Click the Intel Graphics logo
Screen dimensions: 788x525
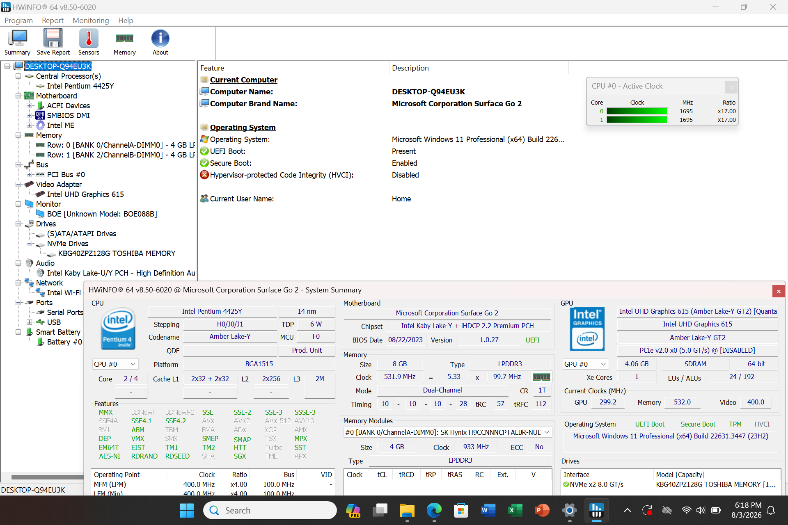pos(587,329)
